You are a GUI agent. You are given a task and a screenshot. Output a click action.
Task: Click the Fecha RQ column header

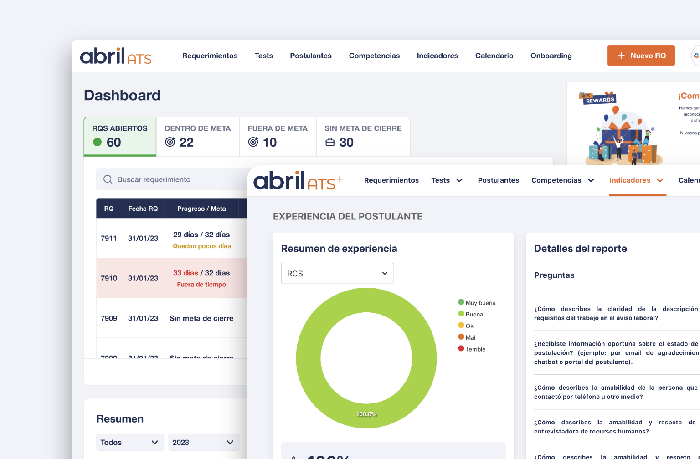(x=143, y=209)
